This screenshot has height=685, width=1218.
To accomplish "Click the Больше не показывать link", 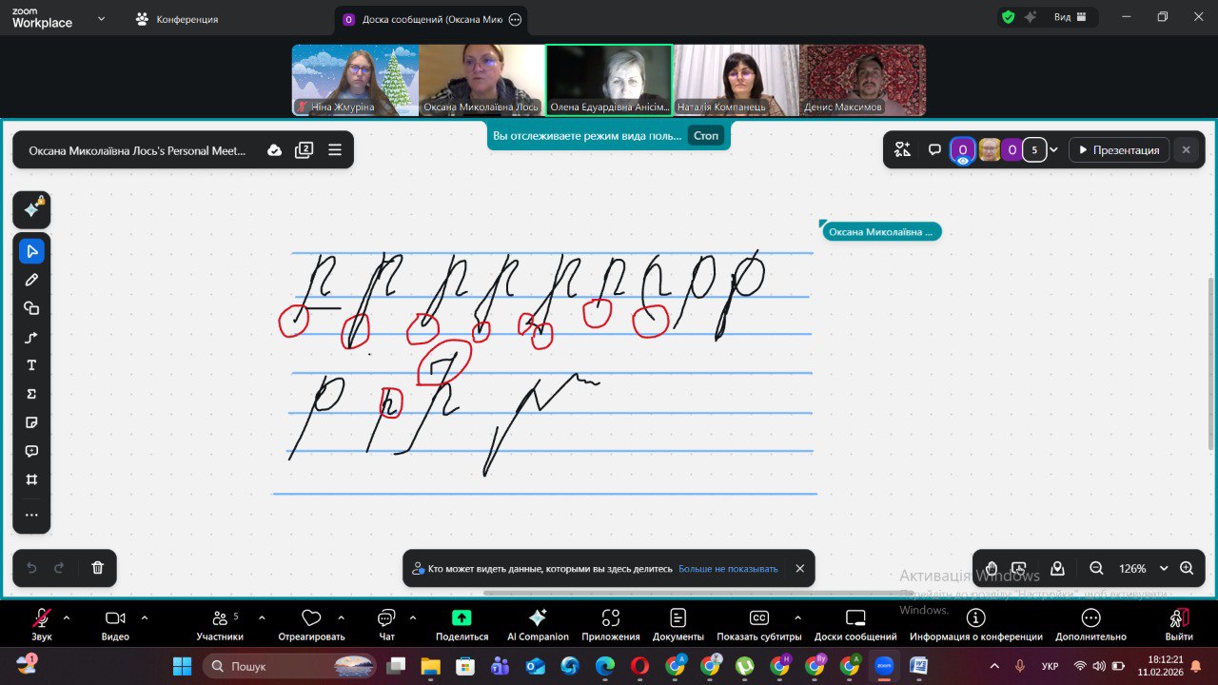I will [x=728, y=569].
